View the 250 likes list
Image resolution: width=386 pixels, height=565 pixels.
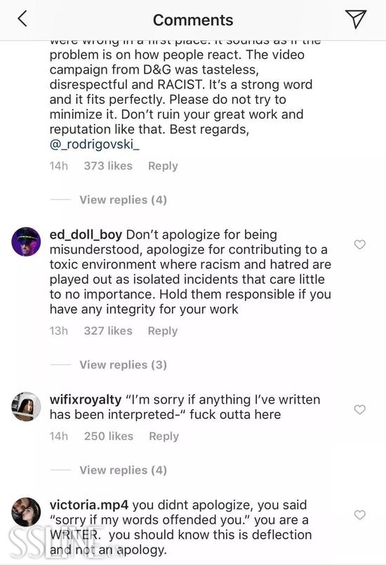(109, 436)
